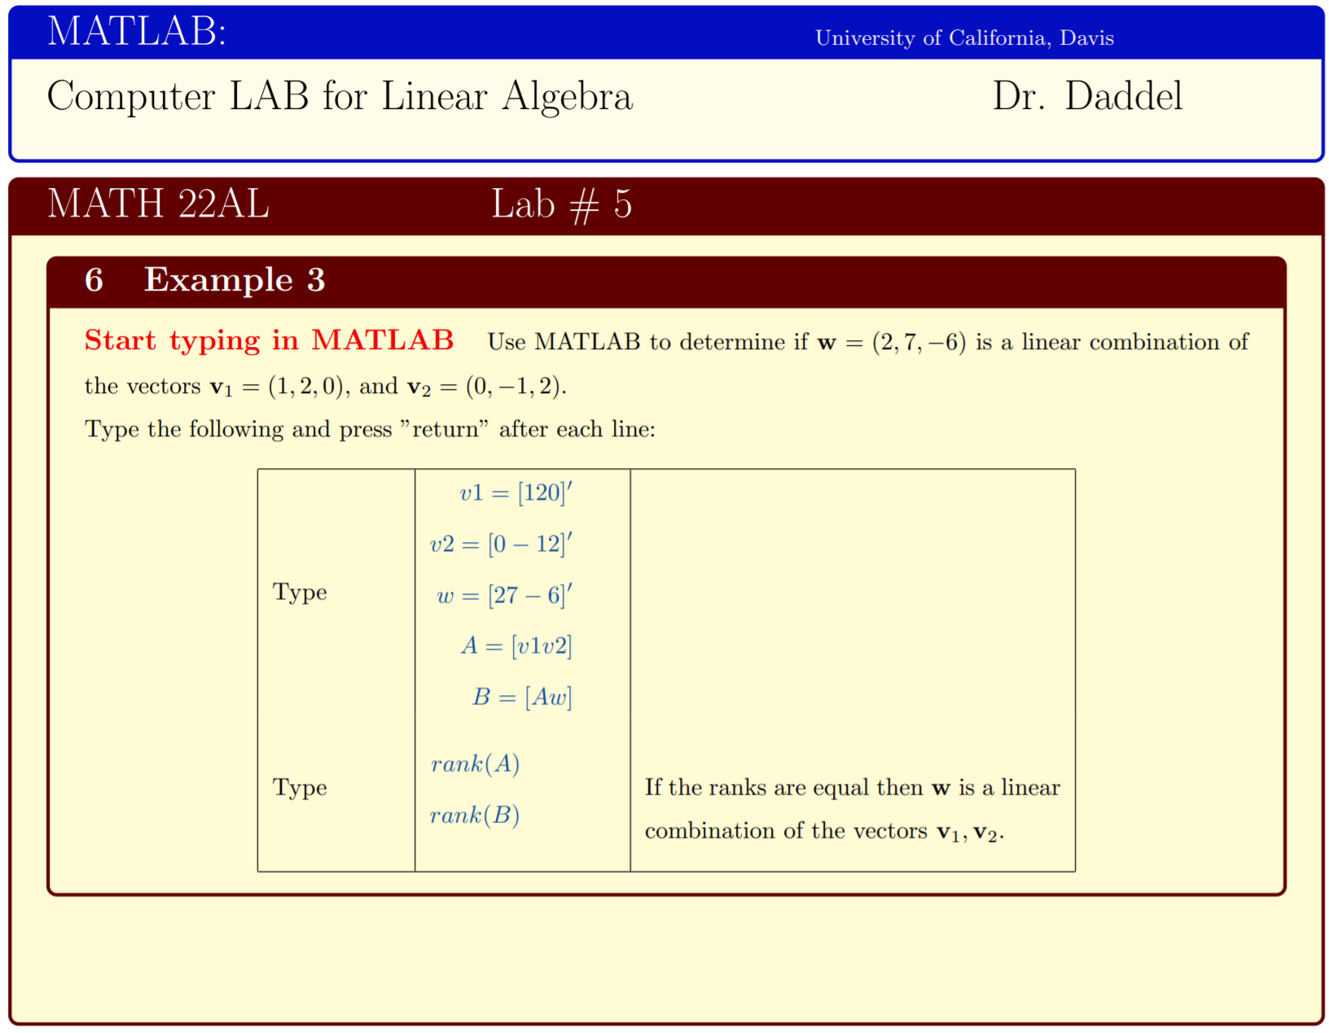Click the "MATH 22AL" course label
The height and width of the screenshot is (1033, 1329).
(x=158, y=204)
